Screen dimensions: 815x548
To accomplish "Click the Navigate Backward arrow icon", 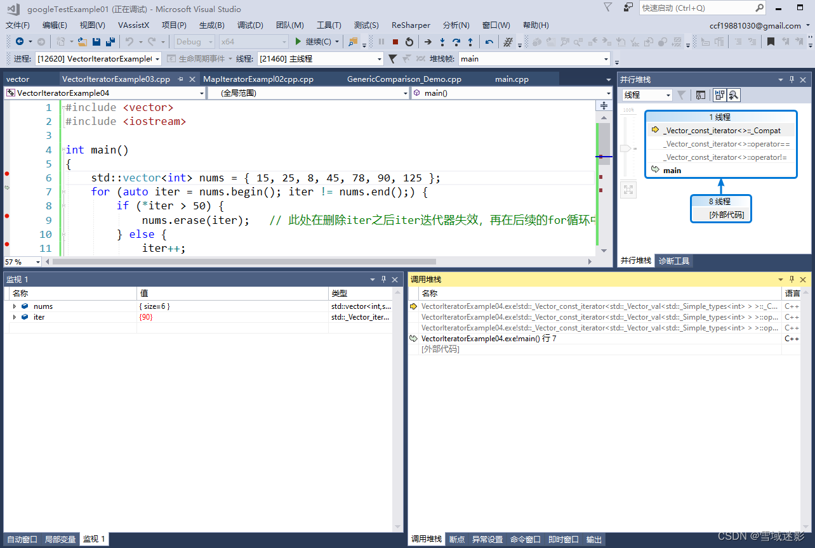I will 20,42.
